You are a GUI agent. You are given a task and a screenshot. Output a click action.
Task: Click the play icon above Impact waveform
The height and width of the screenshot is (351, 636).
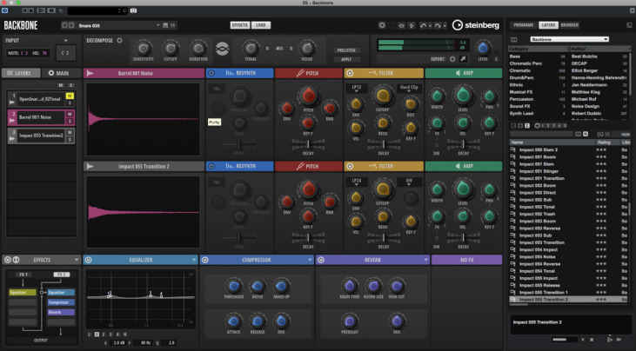click(x=90, y=166)
